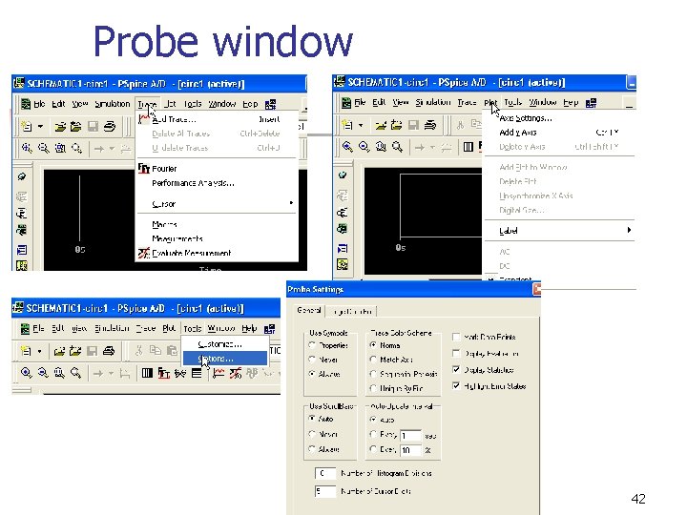Enable Display Evaluation checkbox
The height and width of the screenshot is (515, 687).
[x=456, y=354]
